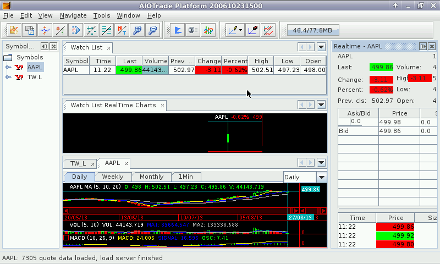Click the eraser chart tool icon

(253, 30)
